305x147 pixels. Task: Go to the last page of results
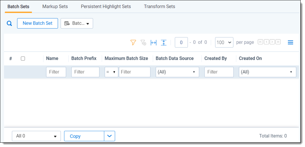tap(278, 42)
